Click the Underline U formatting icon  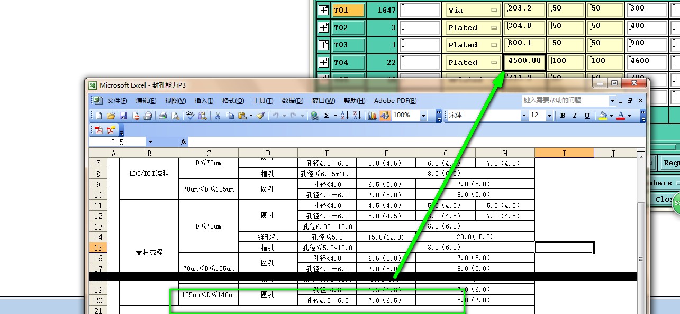587,116
